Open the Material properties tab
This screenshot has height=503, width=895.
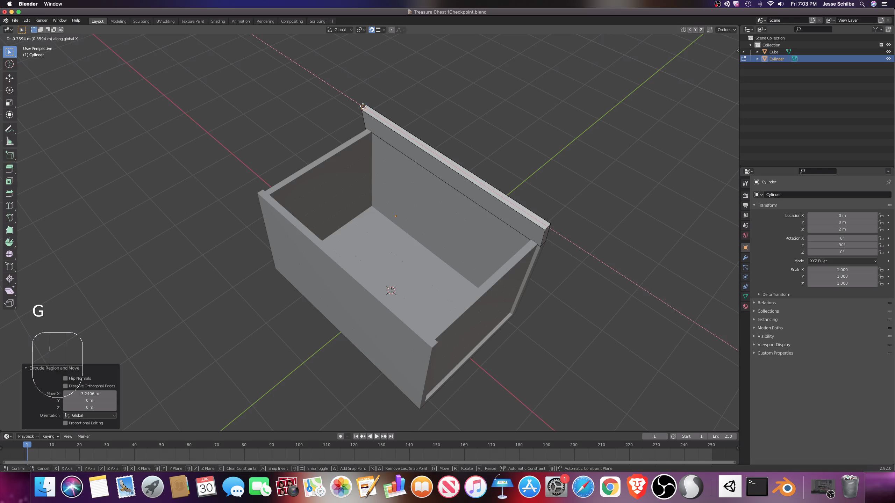(x=745, y=306)
